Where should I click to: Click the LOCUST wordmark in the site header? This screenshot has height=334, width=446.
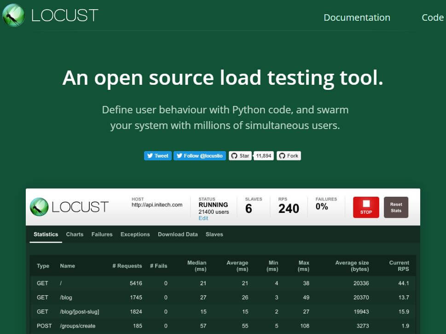pyautogui.click(x=65, y=15)
